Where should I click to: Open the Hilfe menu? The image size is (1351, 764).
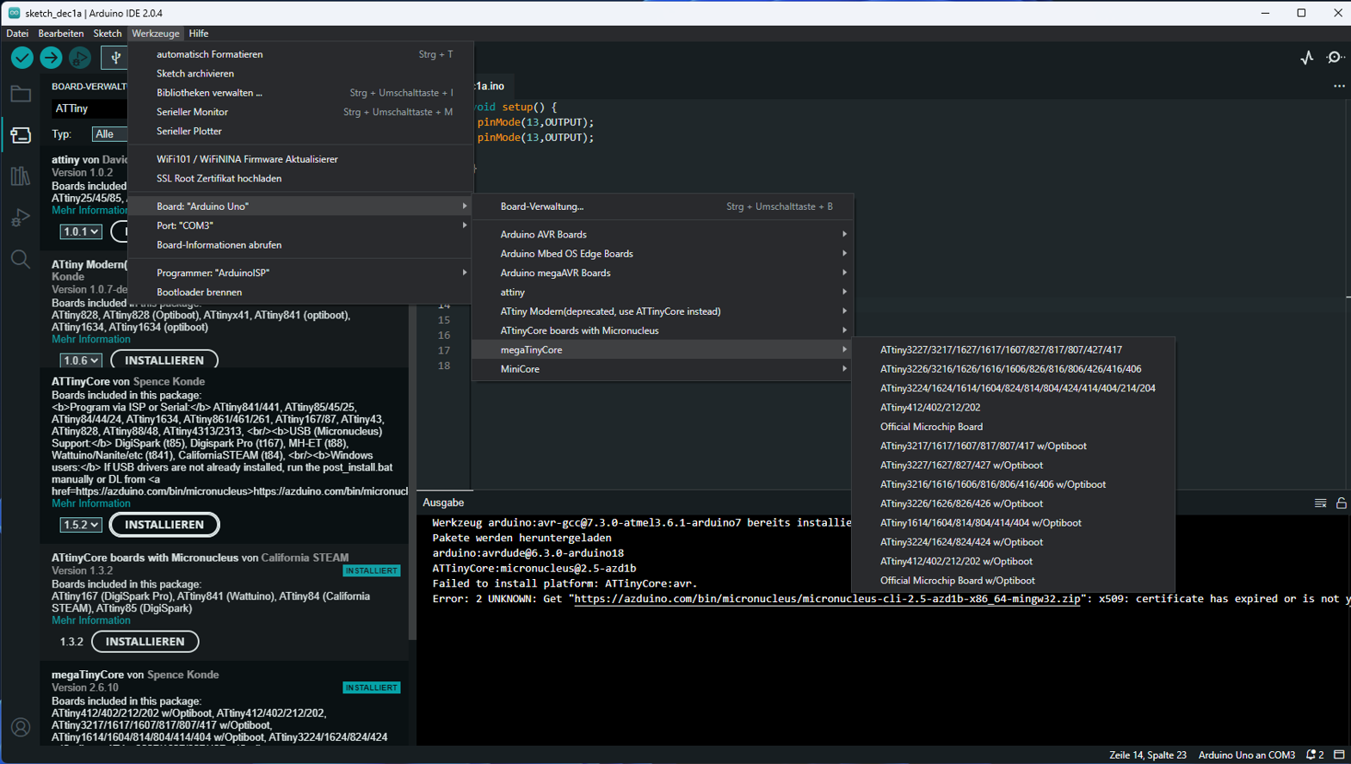(199, 34)
